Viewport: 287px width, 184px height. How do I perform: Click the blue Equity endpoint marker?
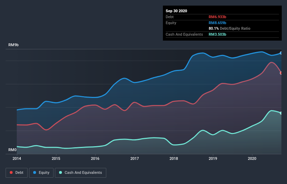click(281, 53)
